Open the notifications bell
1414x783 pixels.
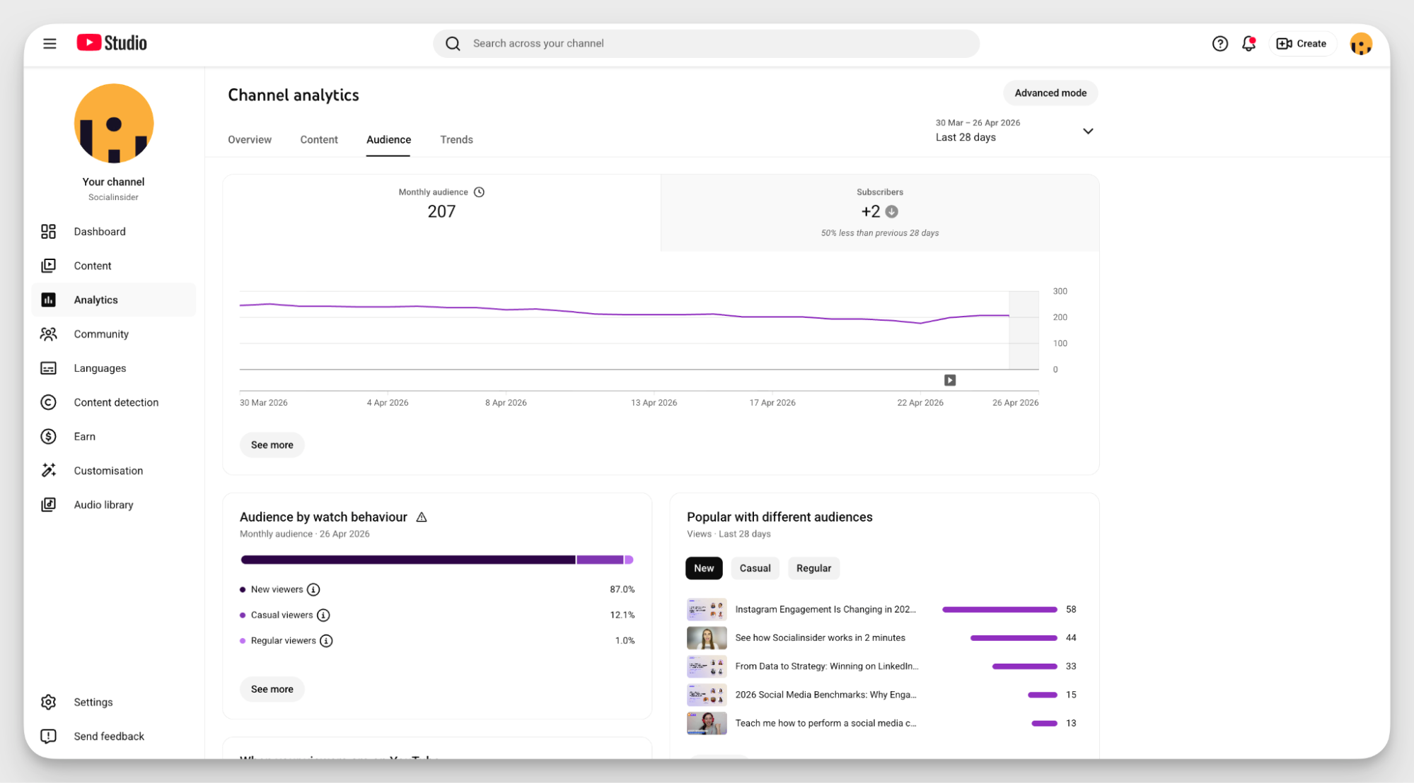(1248, 44)
